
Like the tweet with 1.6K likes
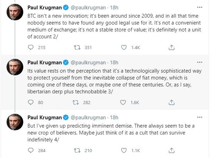(x=123, y=102)
